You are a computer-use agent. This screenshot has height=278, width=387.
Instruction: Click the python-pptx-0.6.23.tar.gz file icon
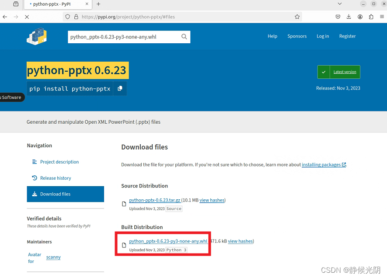(124, 204)
